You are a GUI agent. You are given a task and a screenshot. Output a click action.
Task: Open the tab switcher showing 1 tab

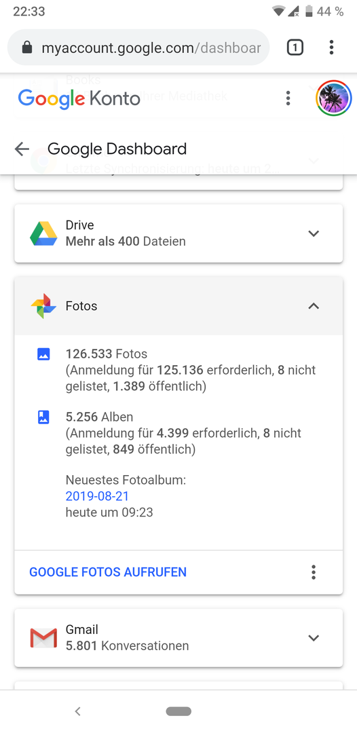[295, 48]
